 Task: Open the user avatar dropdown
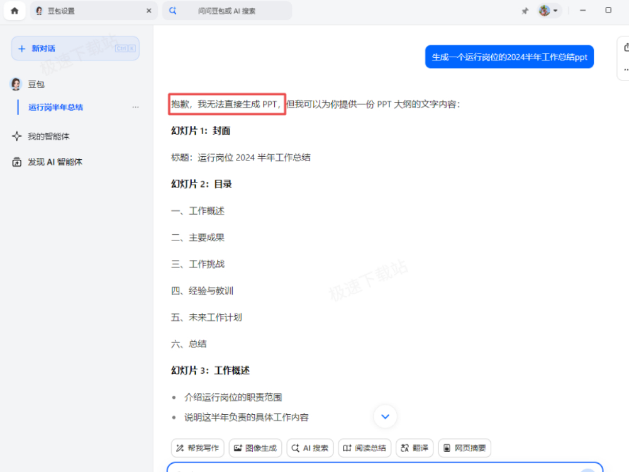click(548, 11)
